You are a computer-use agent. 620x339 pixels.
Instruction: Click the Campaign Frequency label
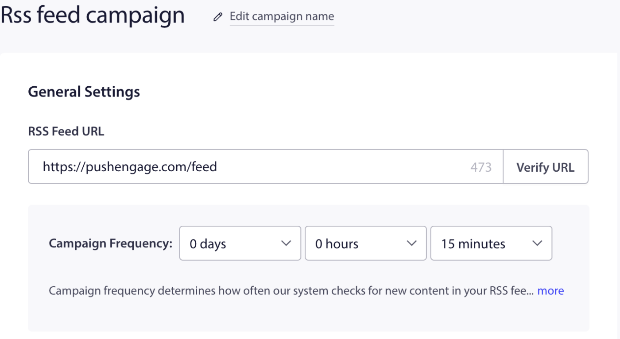111,243
